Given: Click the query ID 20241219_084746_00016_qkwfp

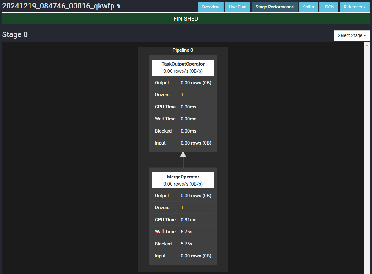Looking at the screenshot, I should coord(58,6).
